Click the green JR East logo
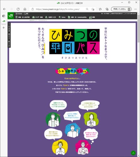 11,16
